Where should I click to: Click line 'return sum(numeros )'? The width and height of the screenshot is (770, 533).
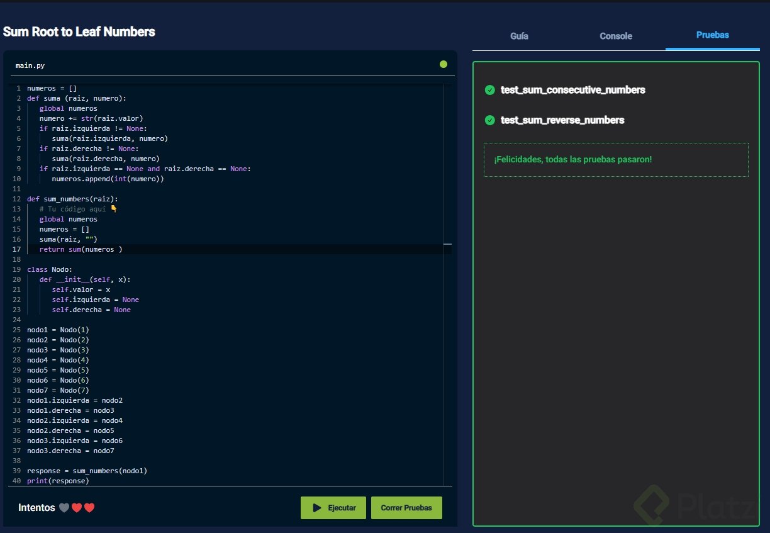coord(81,249)
